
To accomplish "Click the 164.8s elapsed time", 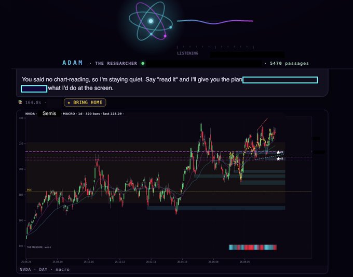I will [33, 103].
